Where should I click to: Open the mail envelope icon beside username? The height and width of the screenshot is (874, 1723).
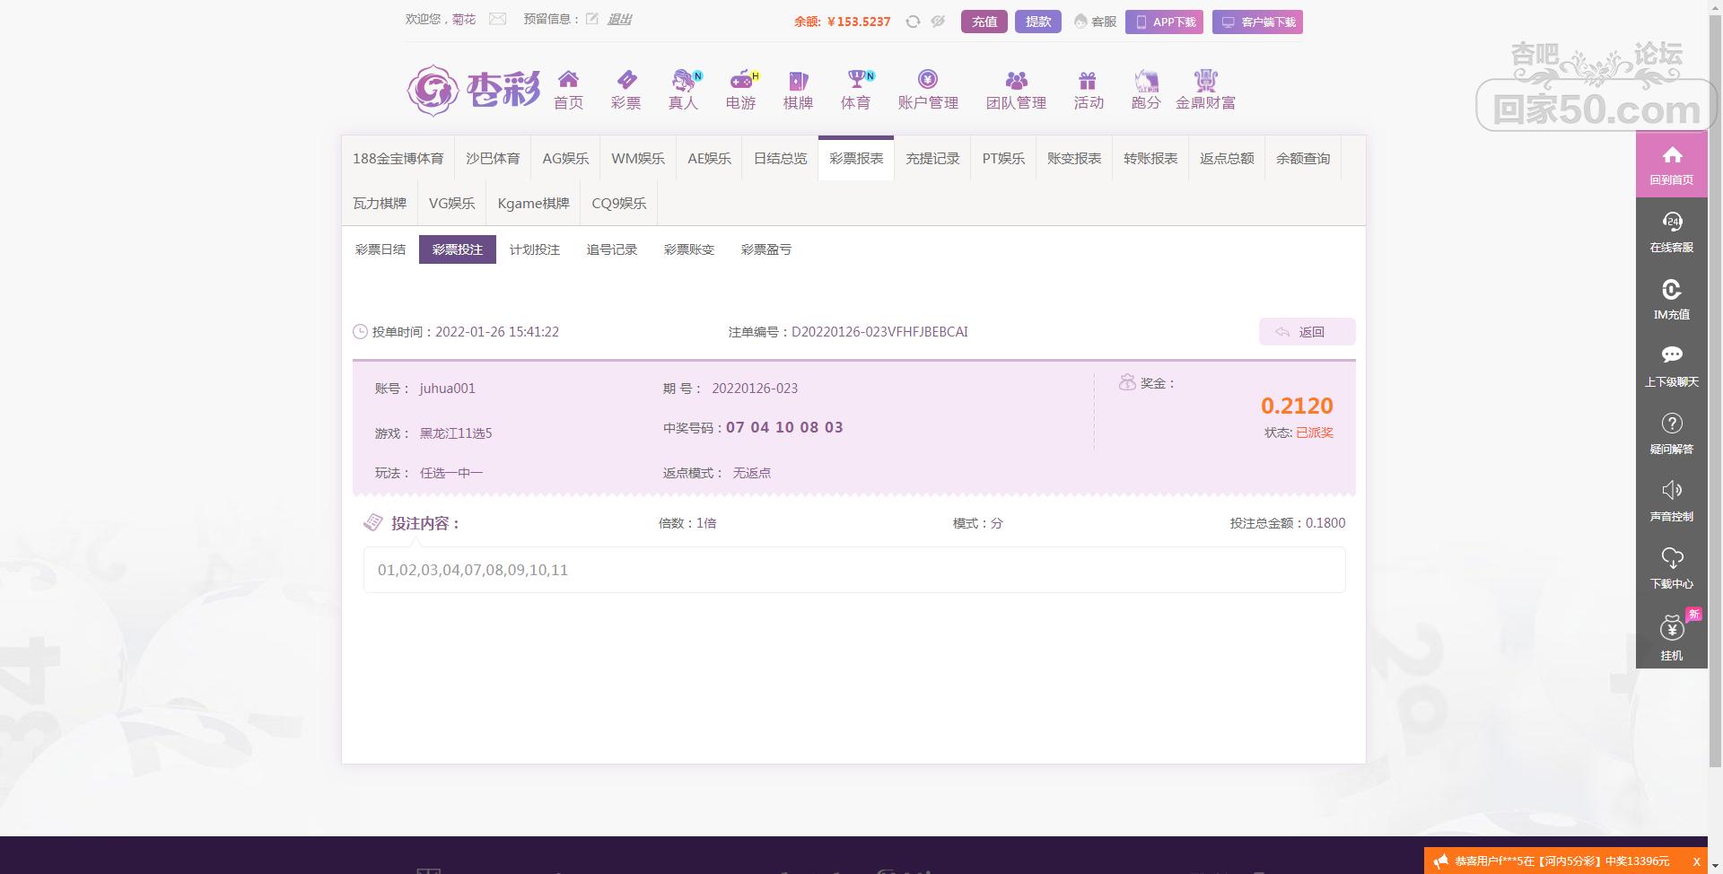pos(497,19)
